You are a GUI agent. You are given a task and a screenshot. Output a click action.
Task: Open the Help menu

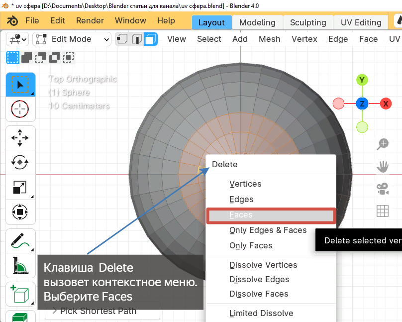[x=166, y=20]
